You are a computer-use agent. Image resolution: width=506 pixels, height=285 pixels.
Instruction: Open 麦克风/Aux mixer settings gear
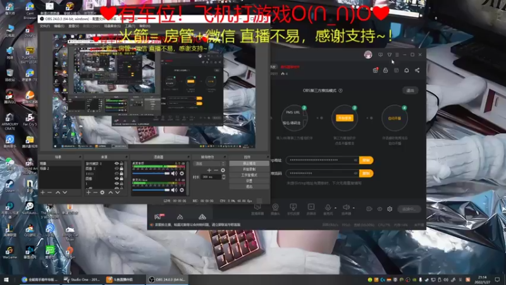[182, 190]
